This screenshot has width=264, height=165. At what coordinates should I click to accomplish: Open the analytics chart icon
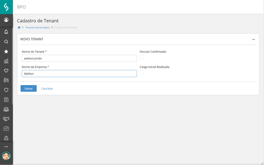pyautogui.click(x=6, y=61)
